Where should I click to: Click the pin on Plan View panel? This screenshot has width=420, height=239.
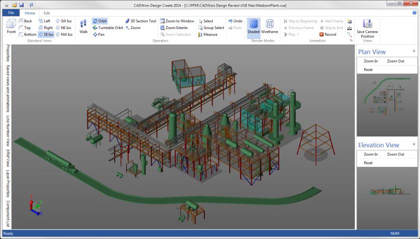pyautogui.click(x=414, y=51)
